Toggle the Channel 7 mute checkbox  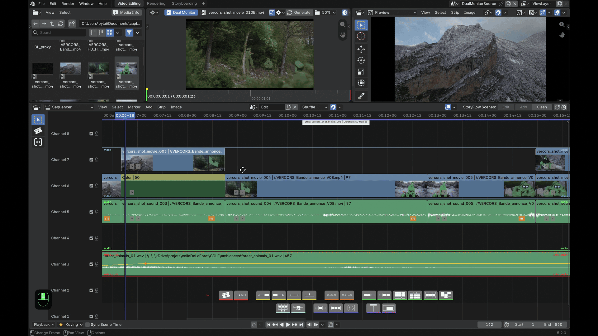[91, 160]
